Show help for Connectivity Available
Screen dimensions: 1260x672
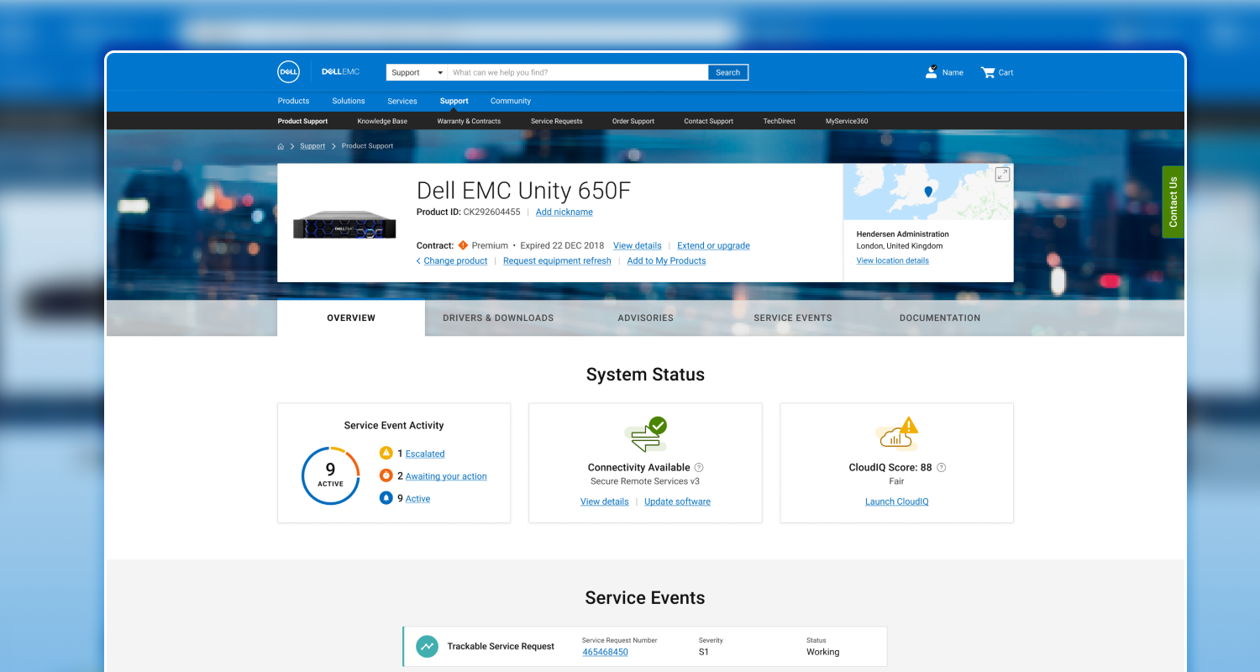(699, 468)
